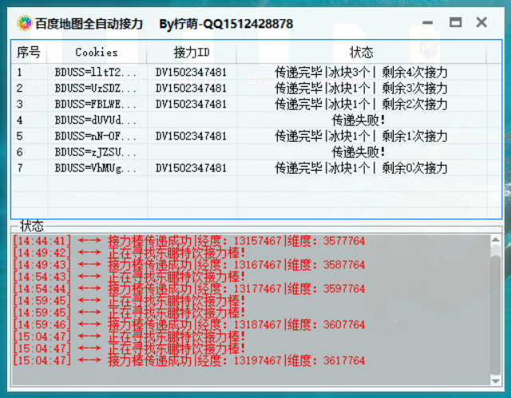Click the colorful app icon in title bar

coord(25,23)
